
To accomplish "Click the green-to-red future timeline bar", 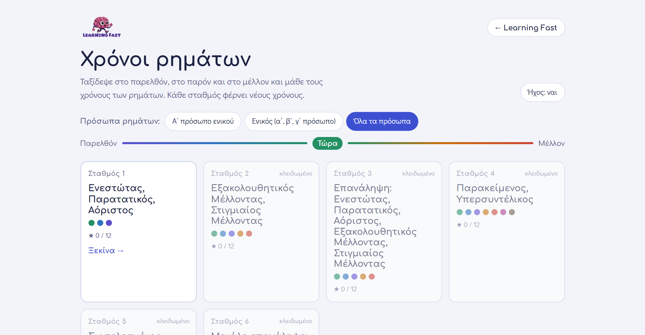I will click(440, 143).
